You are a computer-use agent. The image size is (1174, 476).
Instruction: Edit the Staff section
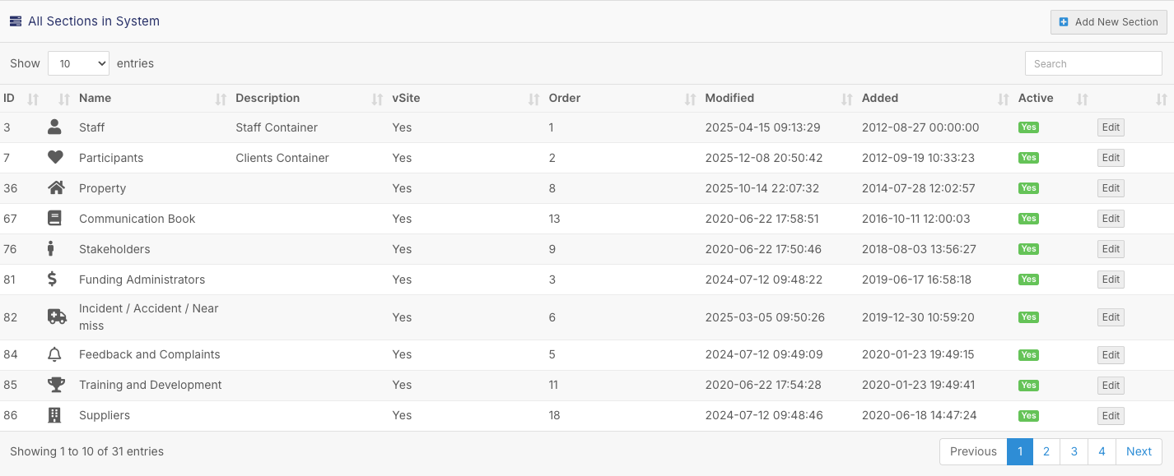coord(1111,127)
